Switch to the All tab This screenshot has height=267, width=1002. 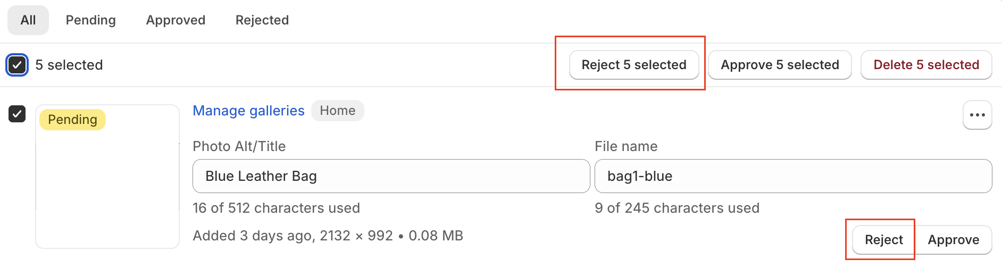point(28,20)
